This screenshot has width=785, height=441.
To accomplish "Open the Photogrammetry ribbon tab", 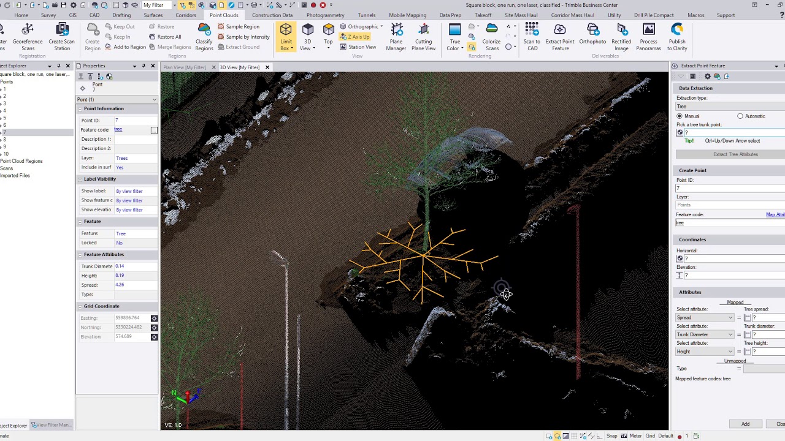I will [326, 15].
